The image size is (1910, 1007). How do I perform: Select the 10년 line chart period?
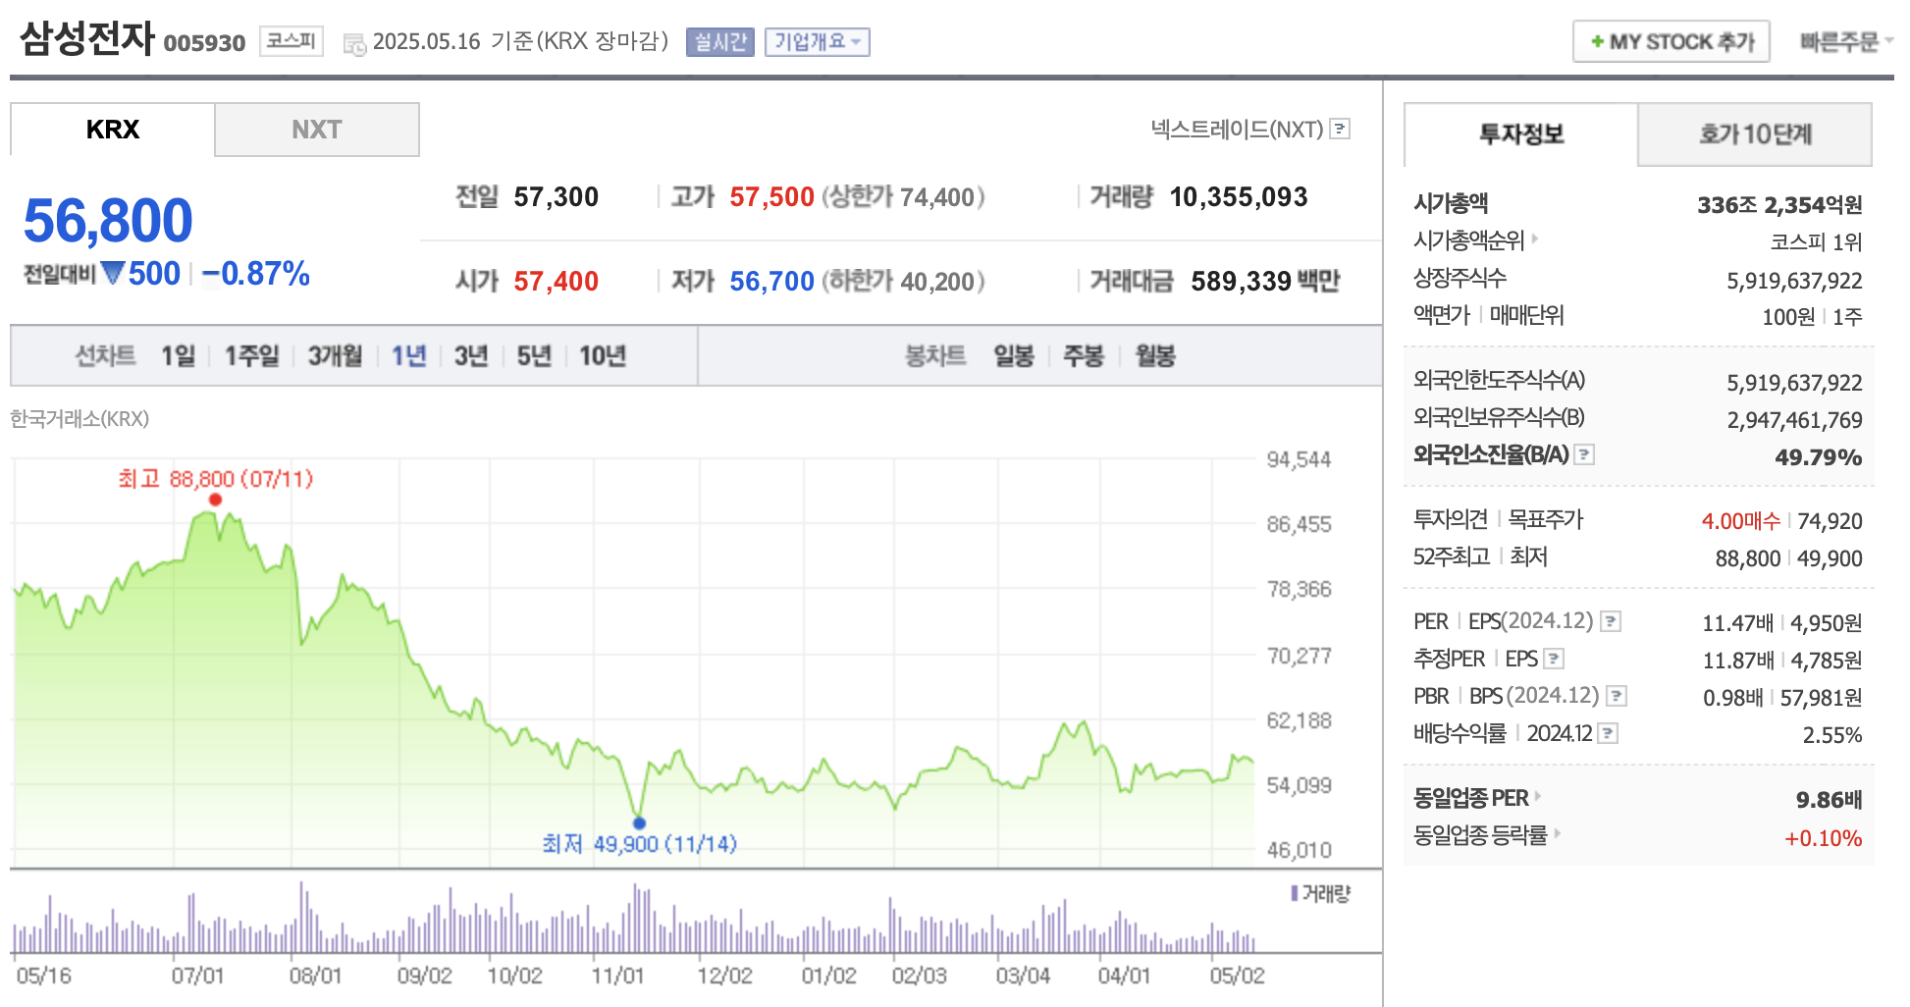pyautogui.click(x=603, y=355)
